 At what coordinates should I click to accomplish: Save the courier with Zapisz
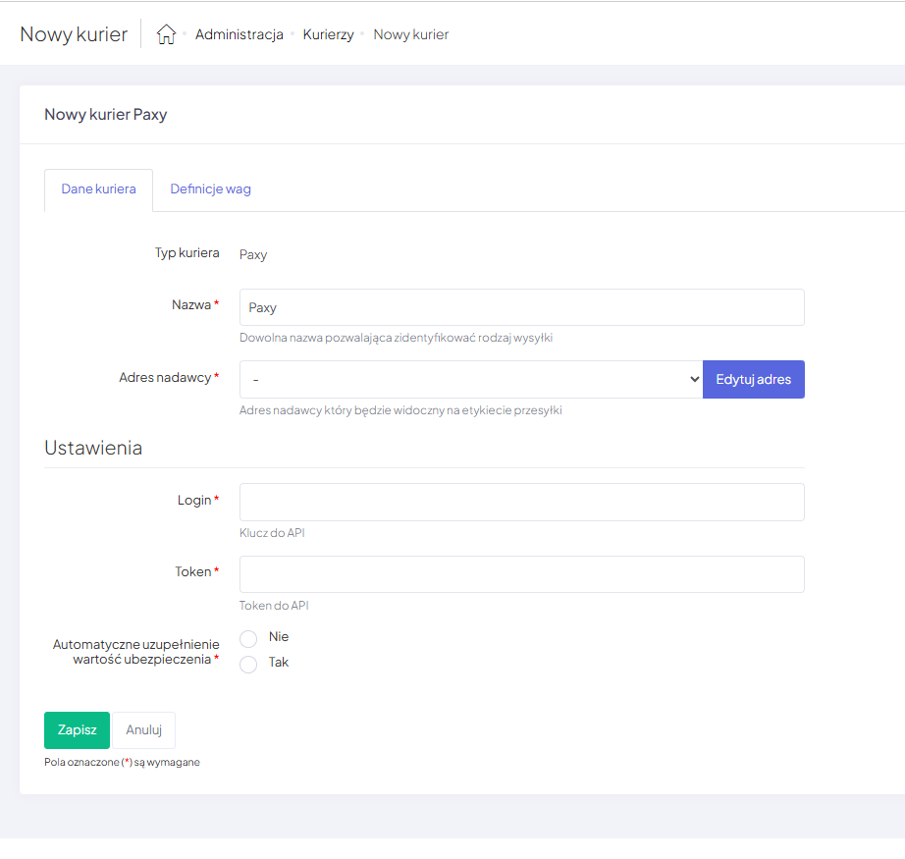point(77,730)
